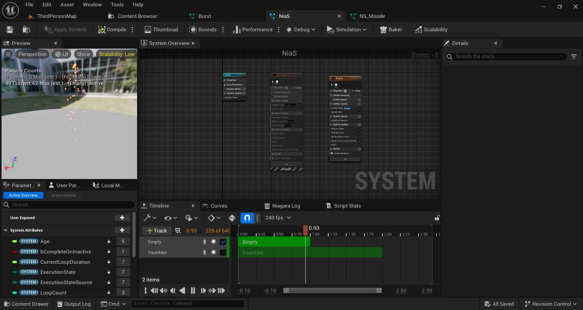Viewport: 583px width, 310px height.
Task: Click the timeline playhead marker at 0.93
Action: (306, 230)
